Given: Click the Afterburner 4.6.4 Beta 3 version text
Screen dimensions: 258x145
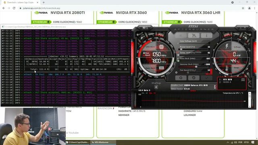Looking at the screenshot, I should (x=144, y=90).
